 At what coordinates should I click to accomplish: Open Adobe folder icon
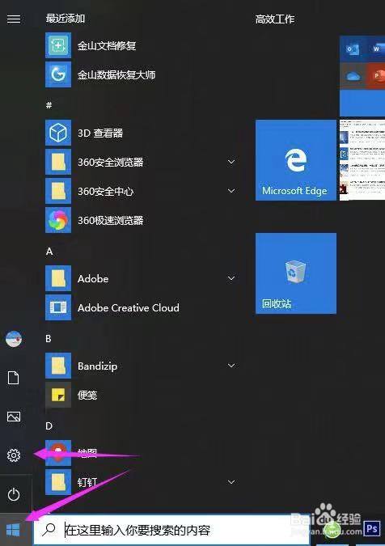pos(58,278)
